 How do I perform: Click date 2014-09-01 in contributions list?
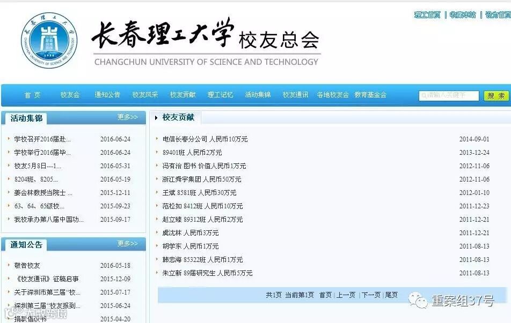[474, 139]
